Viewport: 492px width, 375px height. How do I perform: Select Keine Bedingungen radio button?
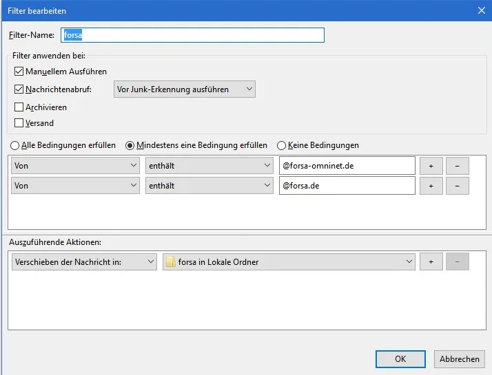(281, 145)
